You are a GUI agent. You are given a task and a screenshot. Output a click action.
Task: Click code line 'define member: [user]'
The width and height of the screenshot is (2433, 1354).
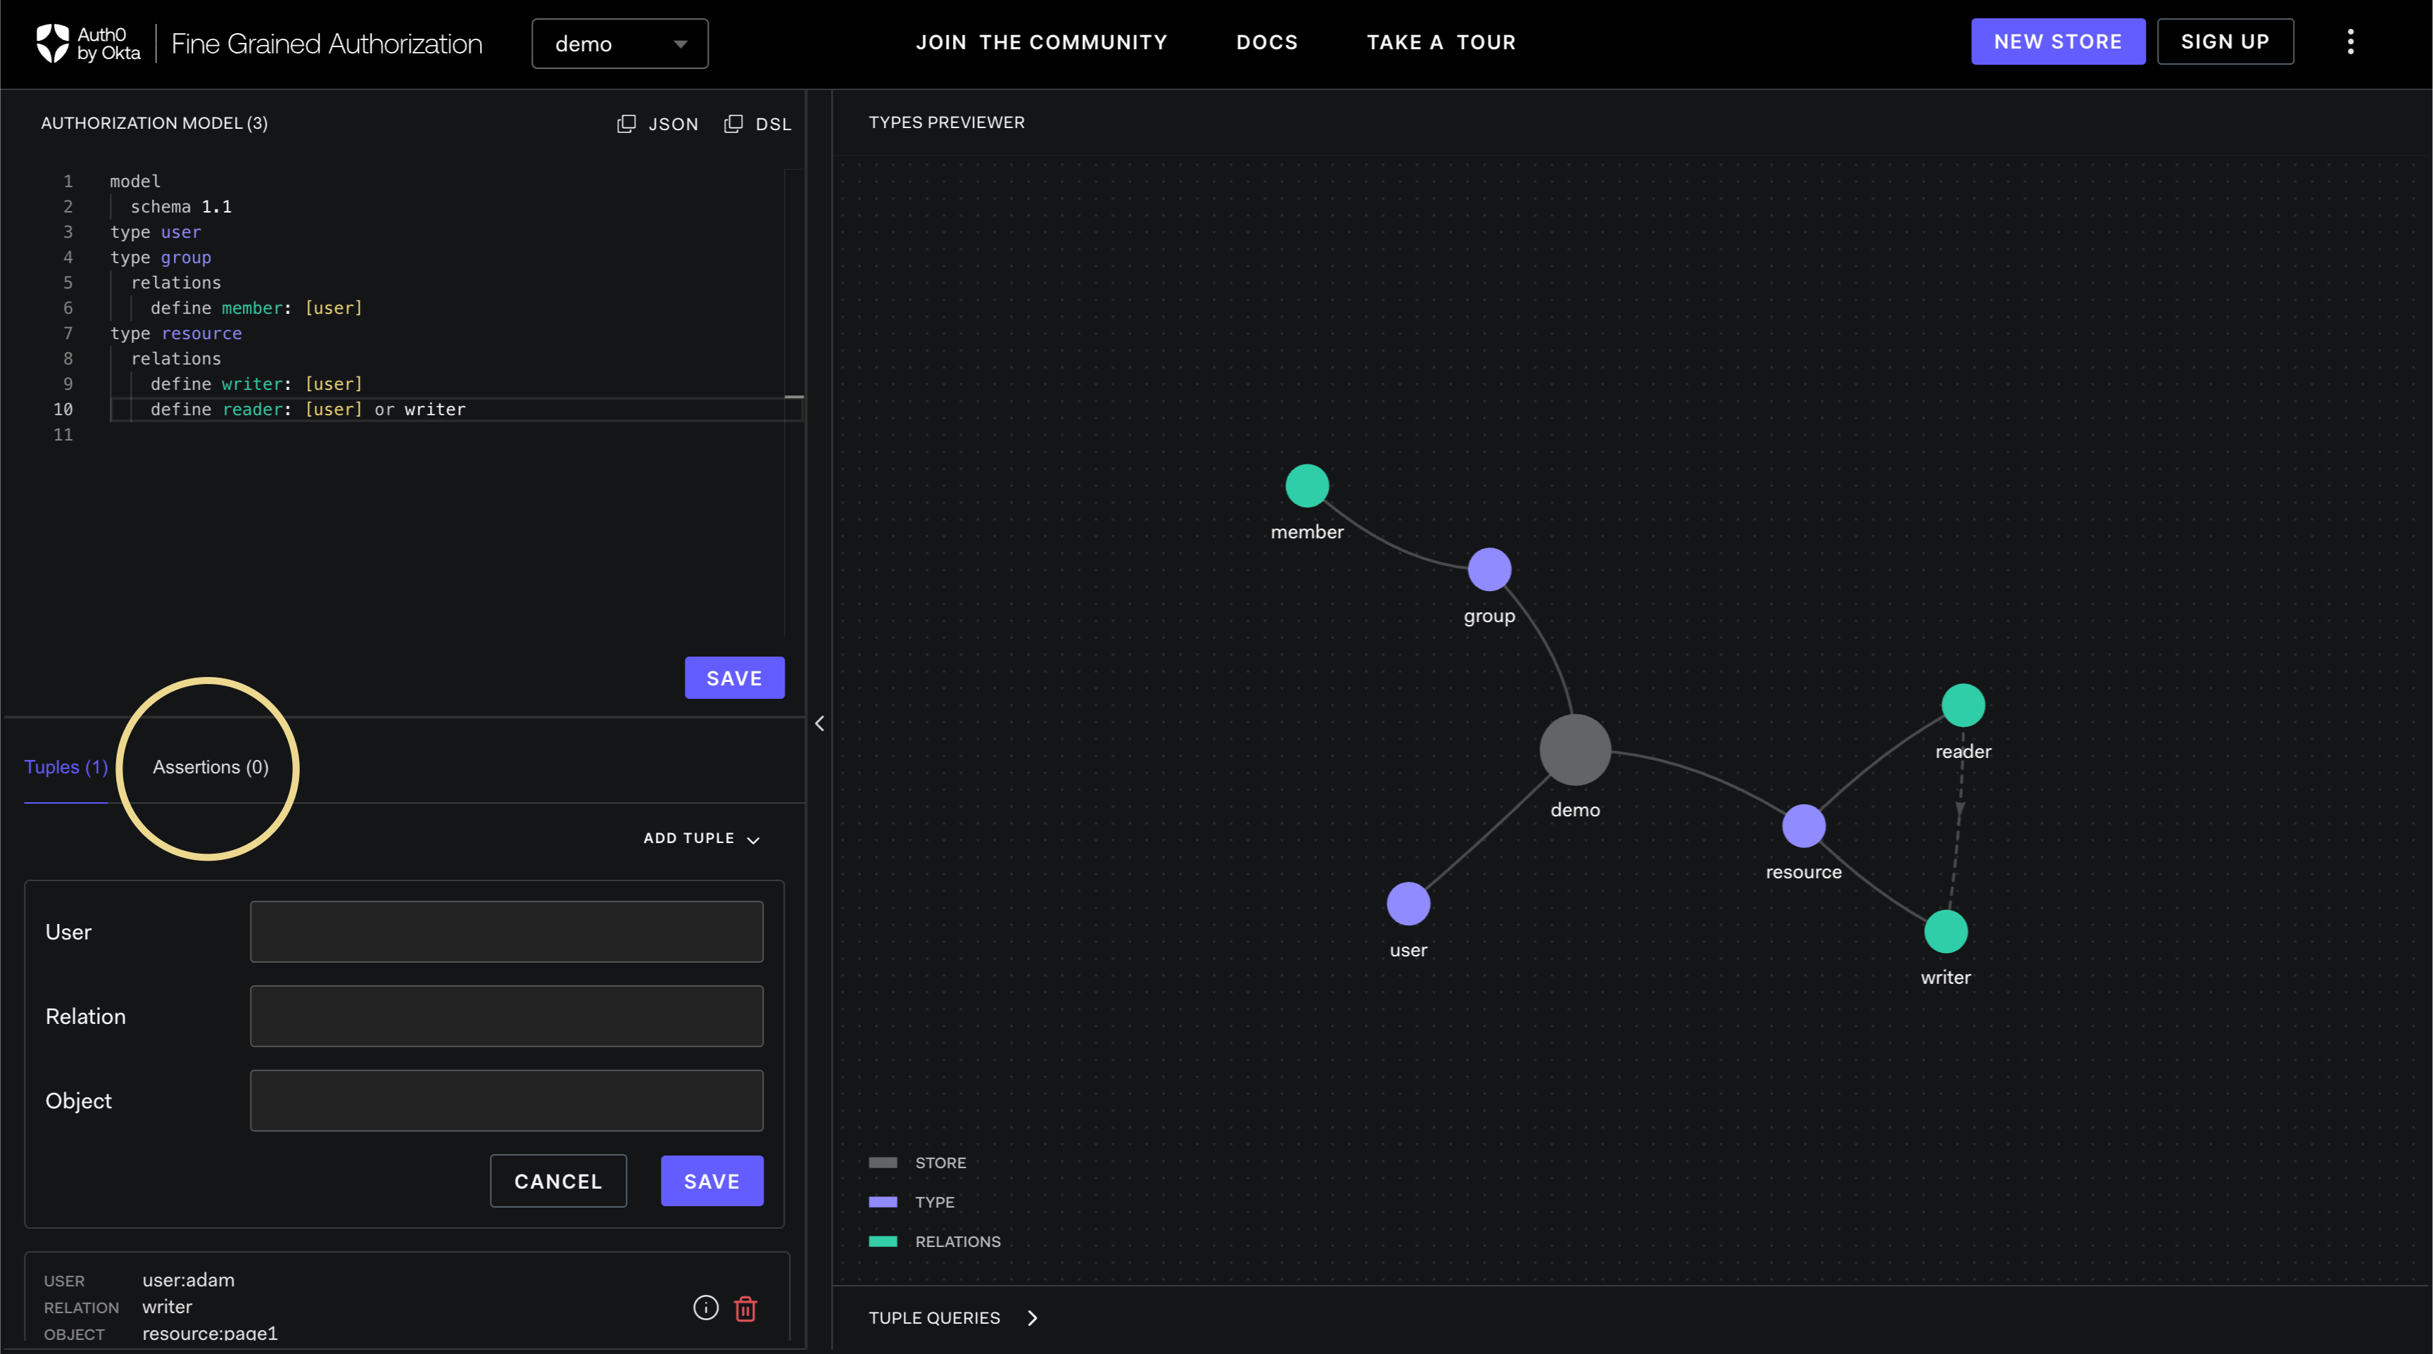pyautogui.click(x=256, y=308)
